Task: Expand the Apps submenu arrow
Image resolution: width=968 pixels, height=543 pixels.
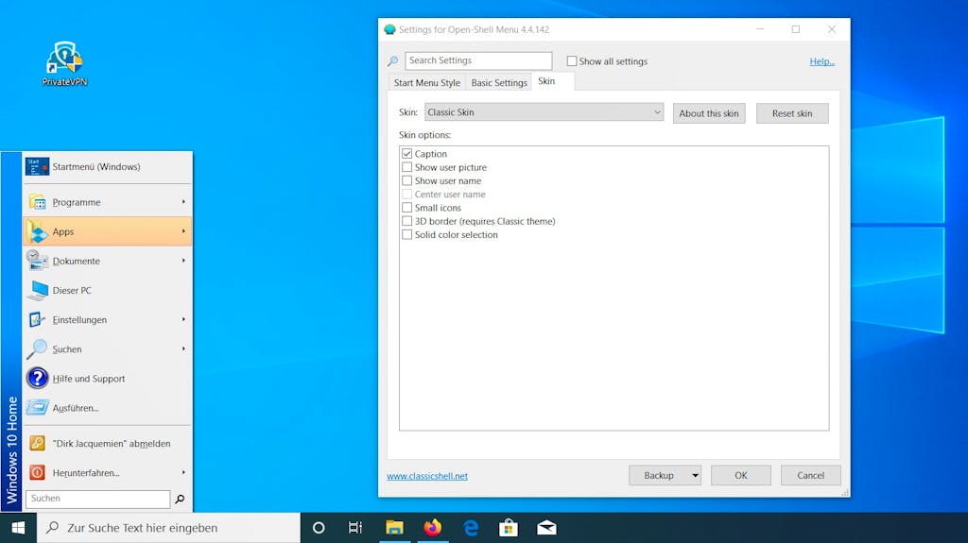Action: click(x=183, y=231)
